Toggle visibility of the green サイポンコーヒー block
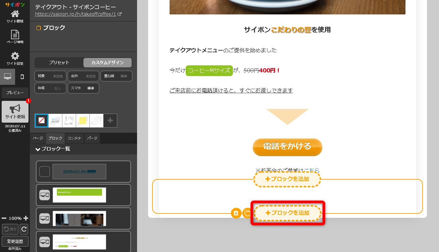 (45, 195)
